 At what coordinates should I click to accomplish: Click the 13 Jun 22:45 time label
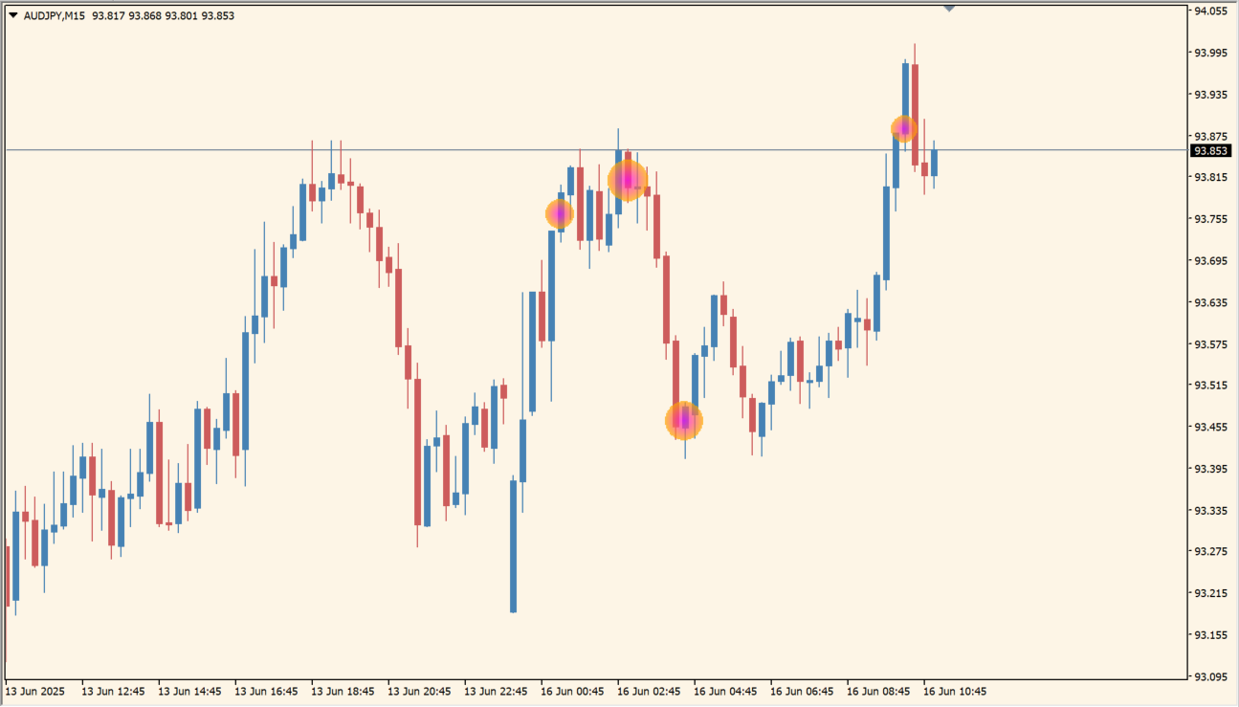click(496, 692)
